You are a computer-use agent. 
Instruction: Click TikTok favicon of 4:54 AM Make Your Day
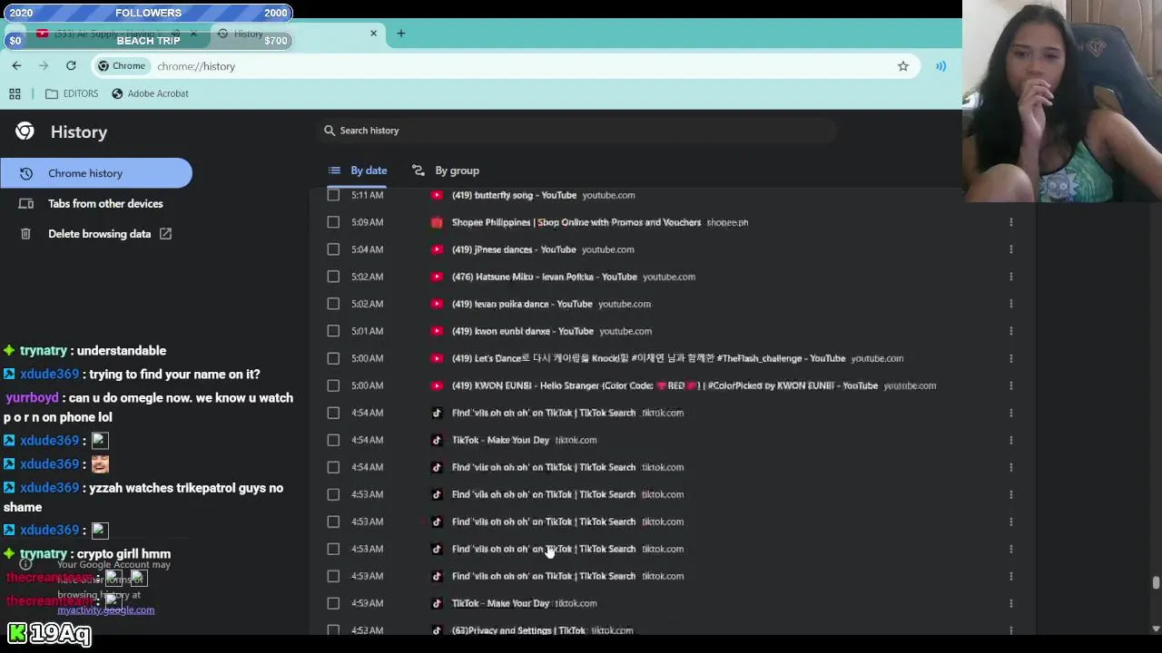pos(437,440)
